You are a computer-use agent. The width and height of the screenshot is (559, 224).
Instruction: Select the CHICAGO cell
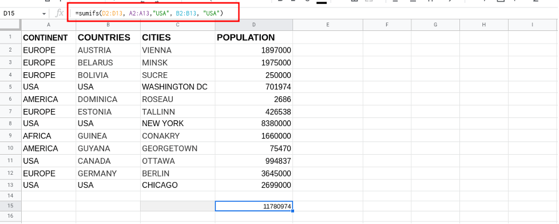point(177,185)
